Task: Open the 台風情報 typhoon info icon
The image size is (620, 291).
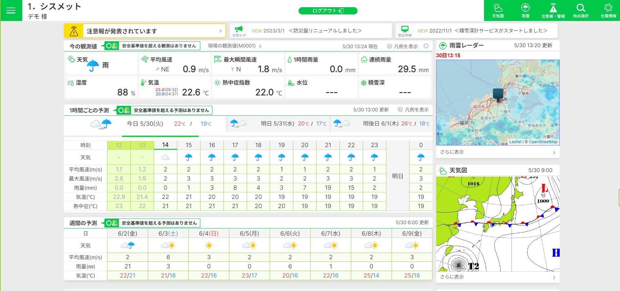Action: pyautogui.click(x=608, y=10)
